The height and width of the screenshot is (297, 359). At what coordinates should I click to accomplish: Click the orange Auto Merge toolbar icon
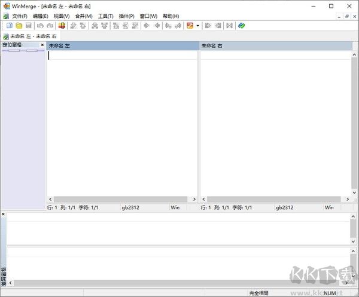(x=190, y=26)
